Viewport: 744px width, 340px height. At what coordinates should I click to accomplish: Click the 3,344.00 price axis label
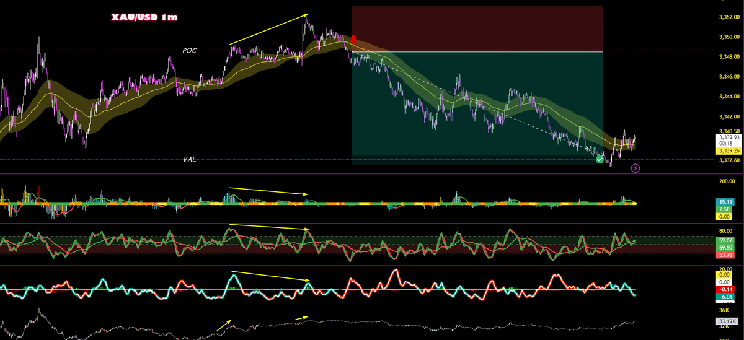tap(729, 97)
